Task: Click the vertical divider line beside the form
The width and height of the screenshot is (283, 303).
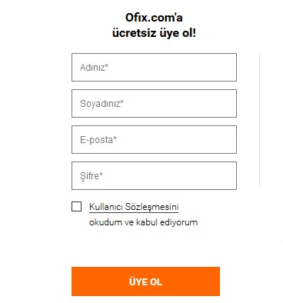Action: [260, 120]
